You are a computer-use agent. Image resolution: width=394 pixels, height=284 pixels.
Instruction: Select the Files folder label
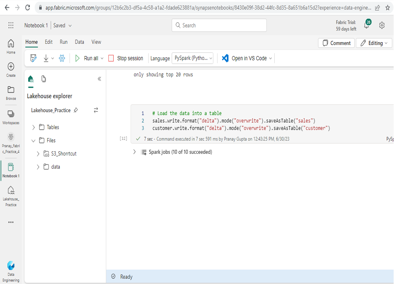point(51,140)
